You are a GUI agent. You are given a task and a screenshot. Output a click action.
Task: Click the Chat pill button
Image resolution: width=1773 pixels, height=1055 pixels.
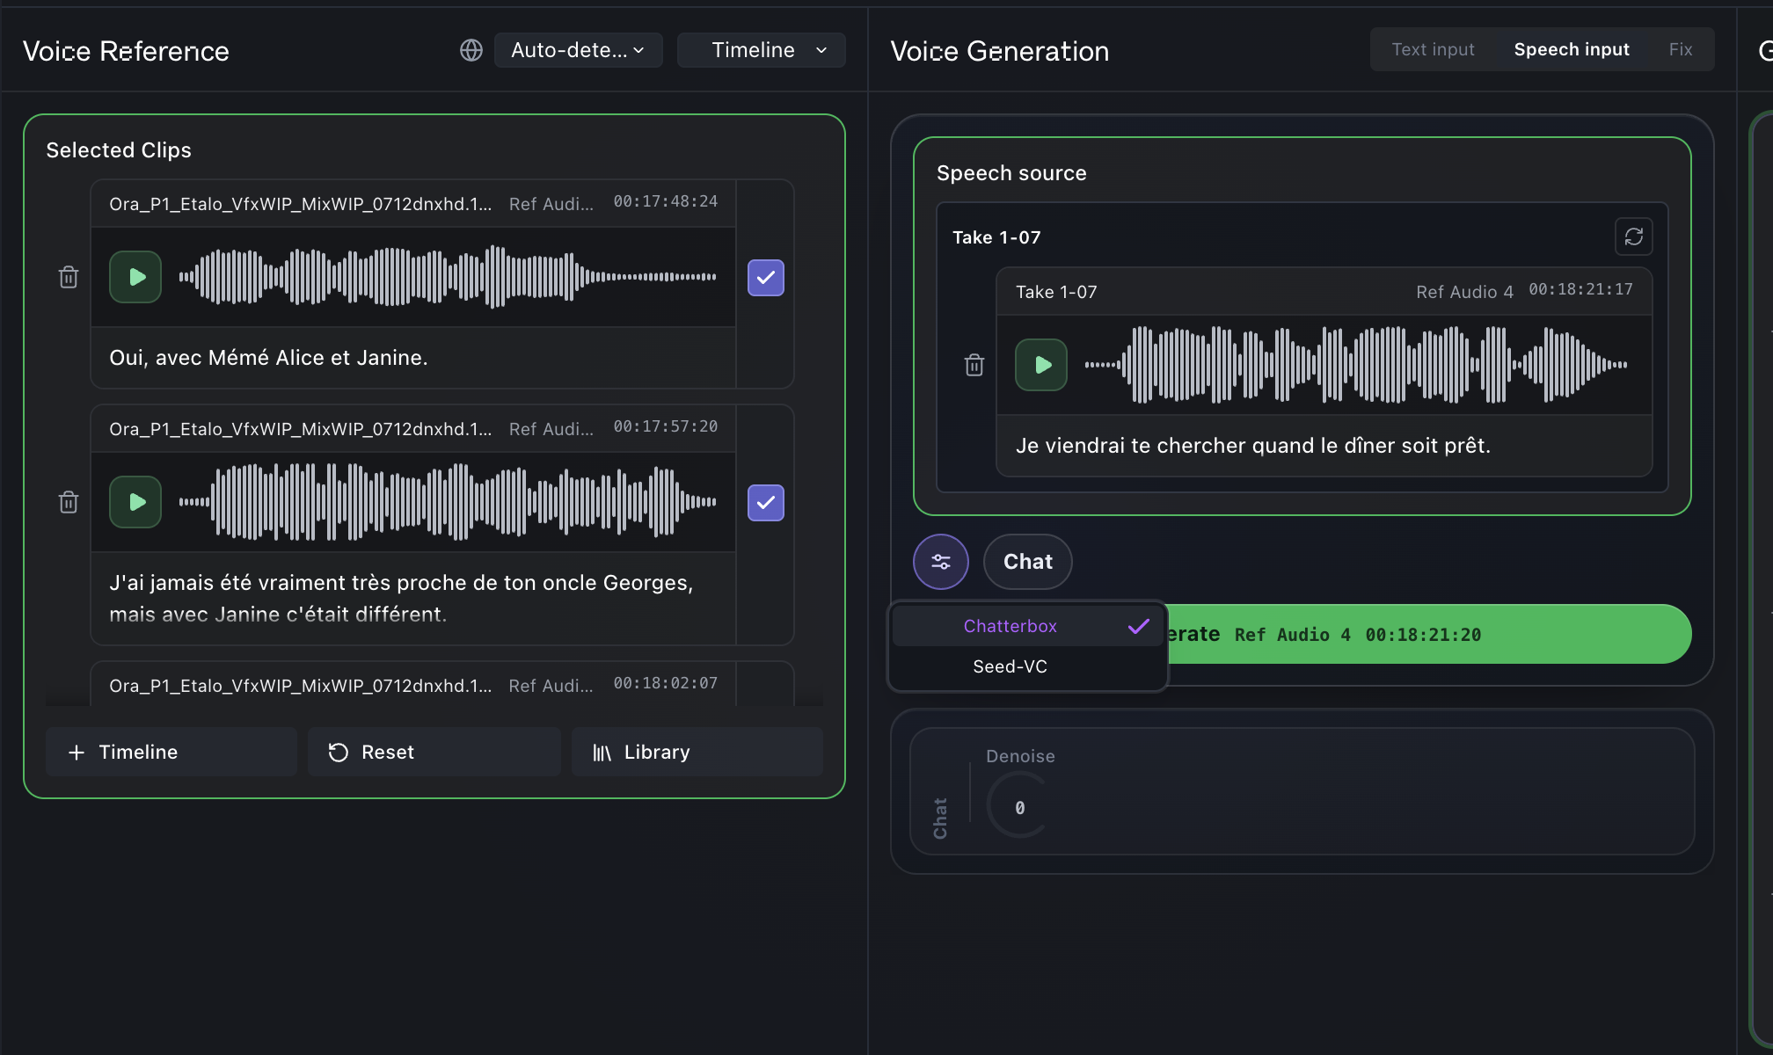coord(1028,562)
